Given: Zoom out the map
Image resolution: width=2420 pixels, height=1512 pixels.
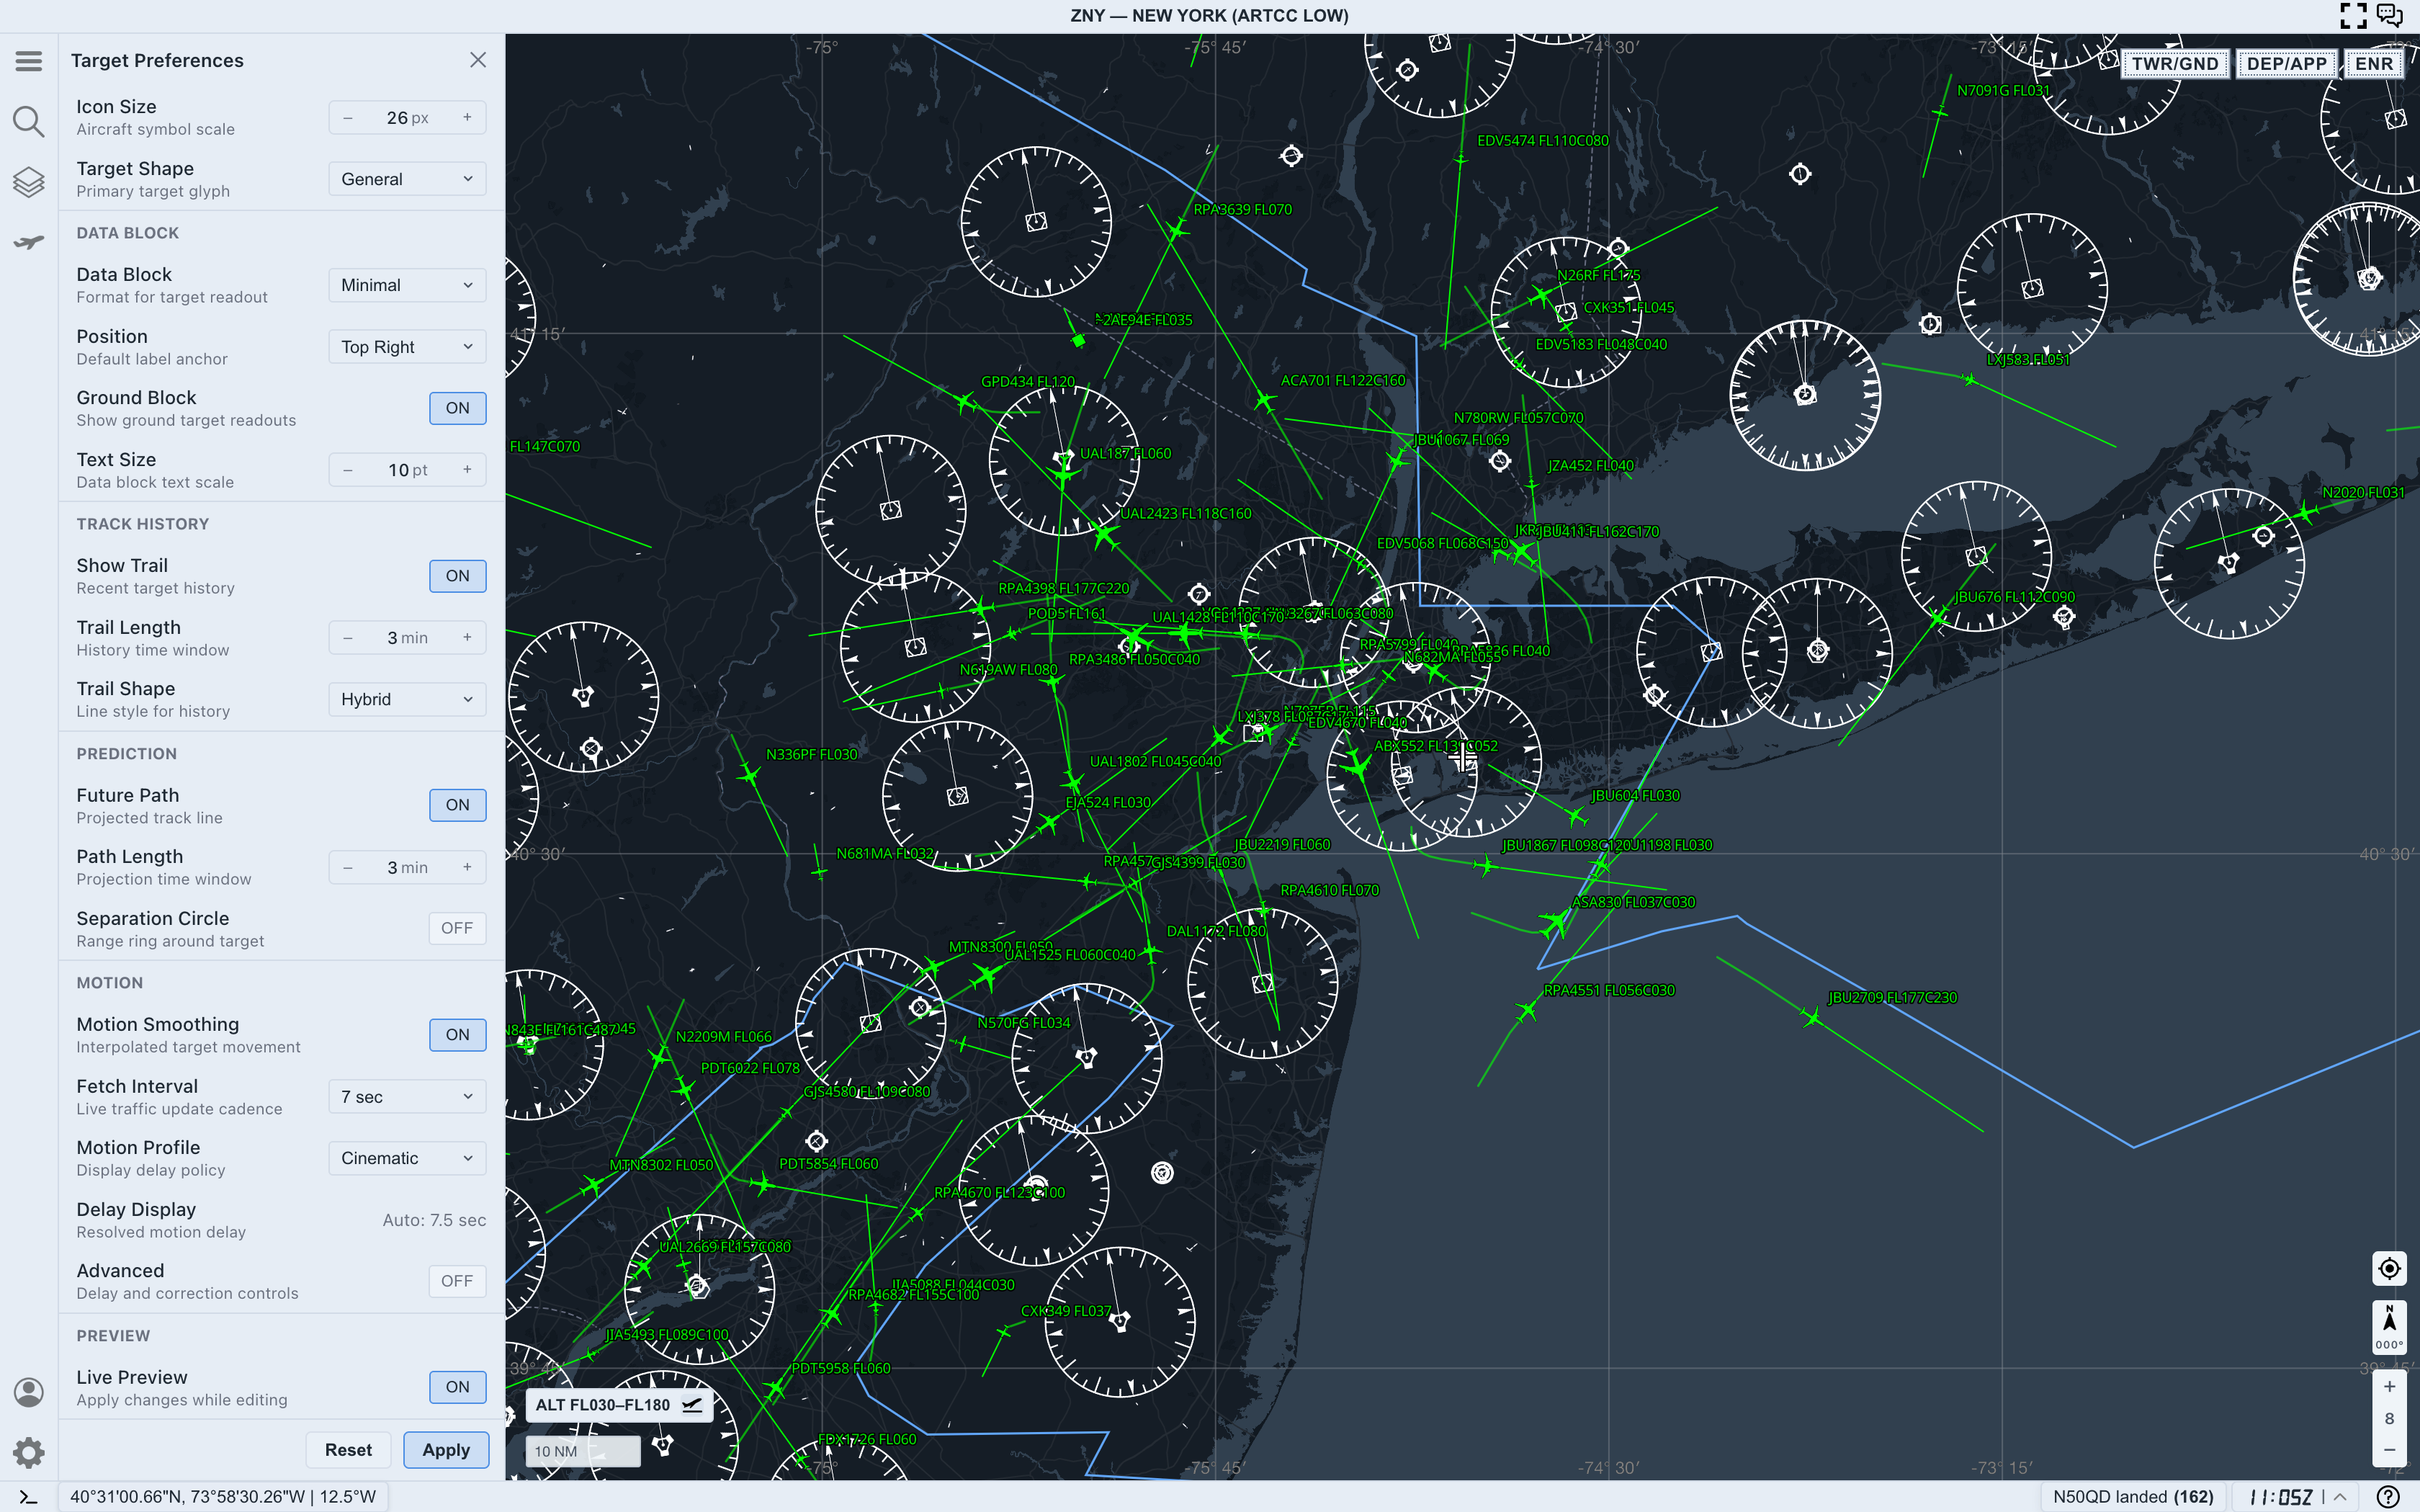Looking at the screenshot, I should (2389, 1450).
